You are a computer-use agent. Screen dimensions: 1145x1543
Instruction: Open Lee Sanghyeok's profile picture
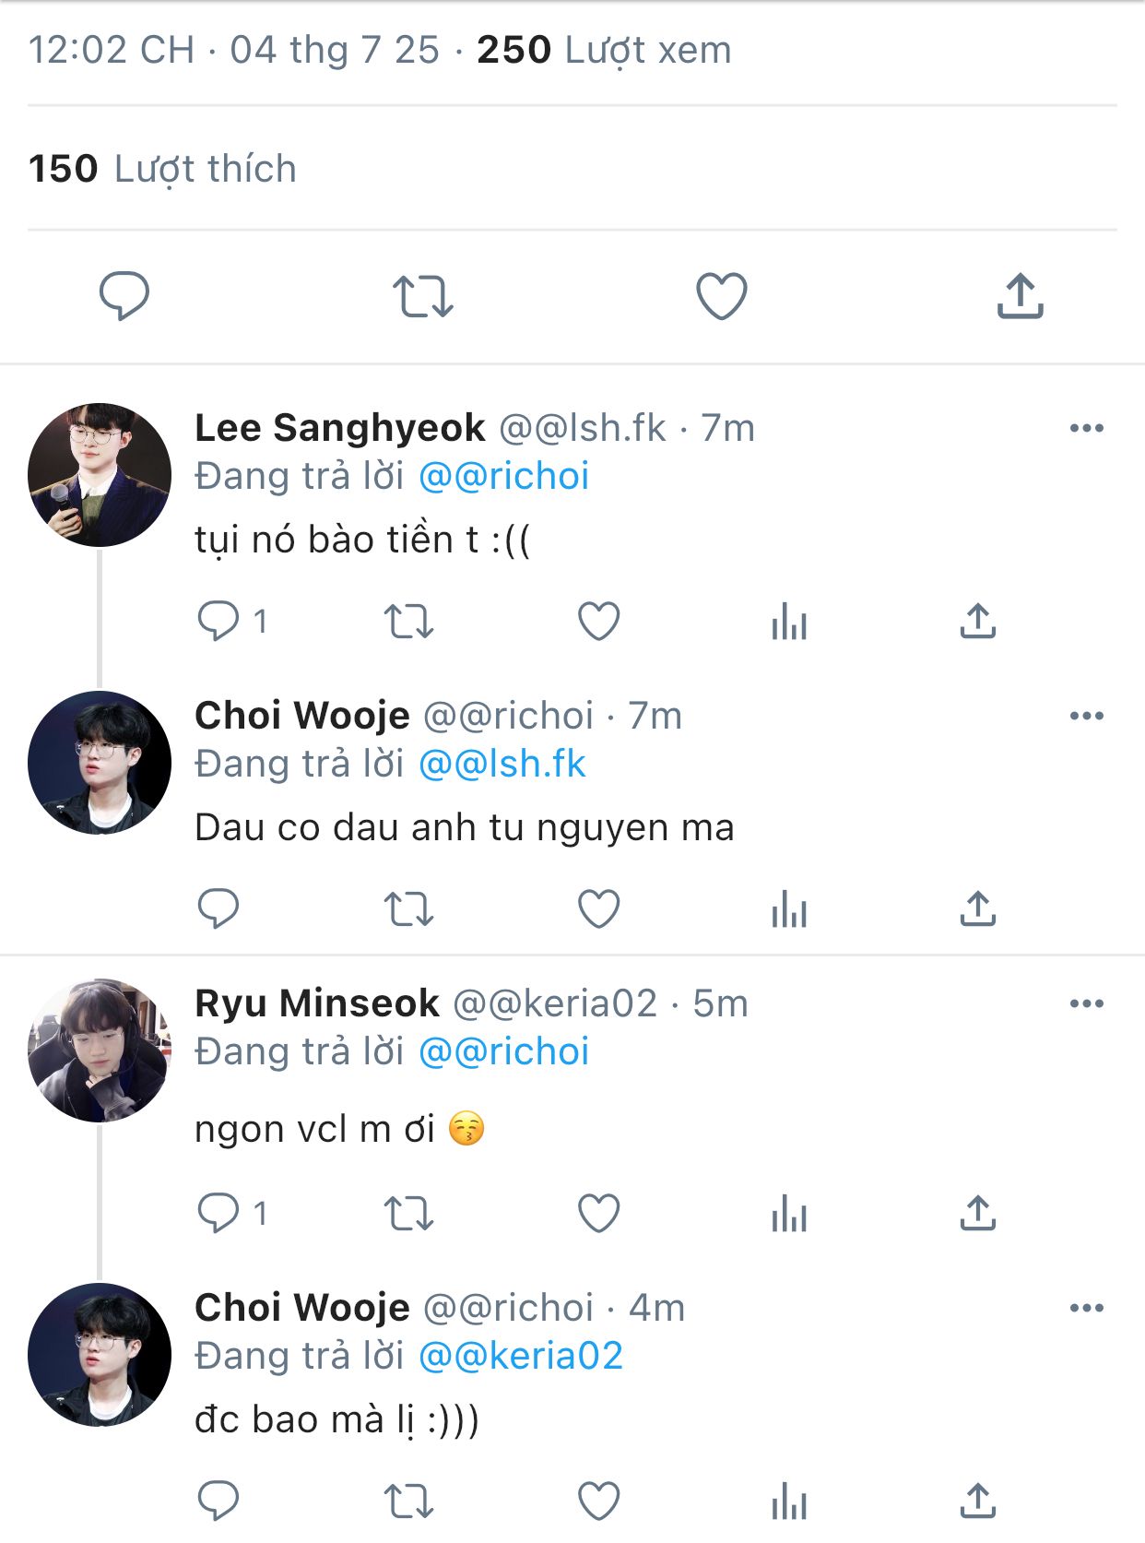point(100,475)
